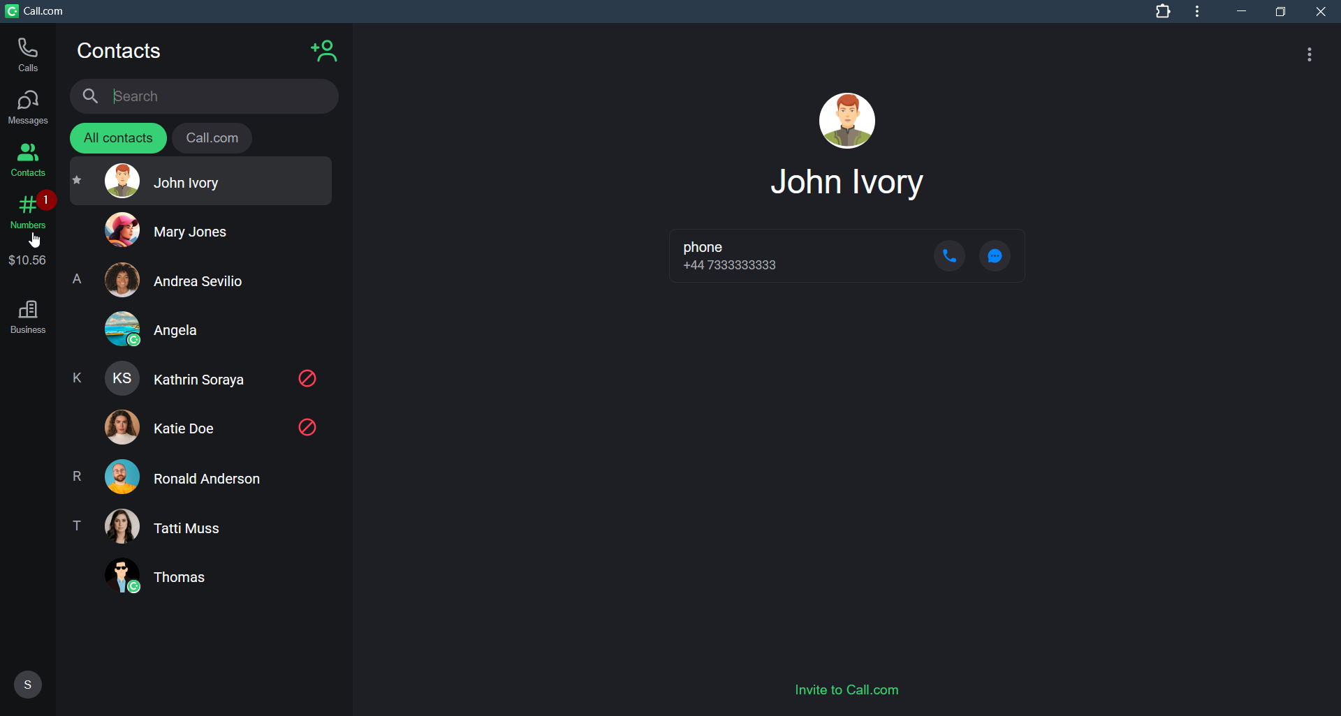Screen dimensions: 1341x716
Task: Select Tatti Muss in contact list
Action: (x=200, y=527)
